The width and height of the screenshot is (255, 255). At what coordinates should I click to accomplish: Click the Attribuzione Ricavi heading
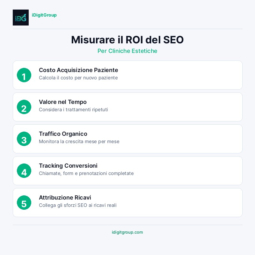[65, 198]
